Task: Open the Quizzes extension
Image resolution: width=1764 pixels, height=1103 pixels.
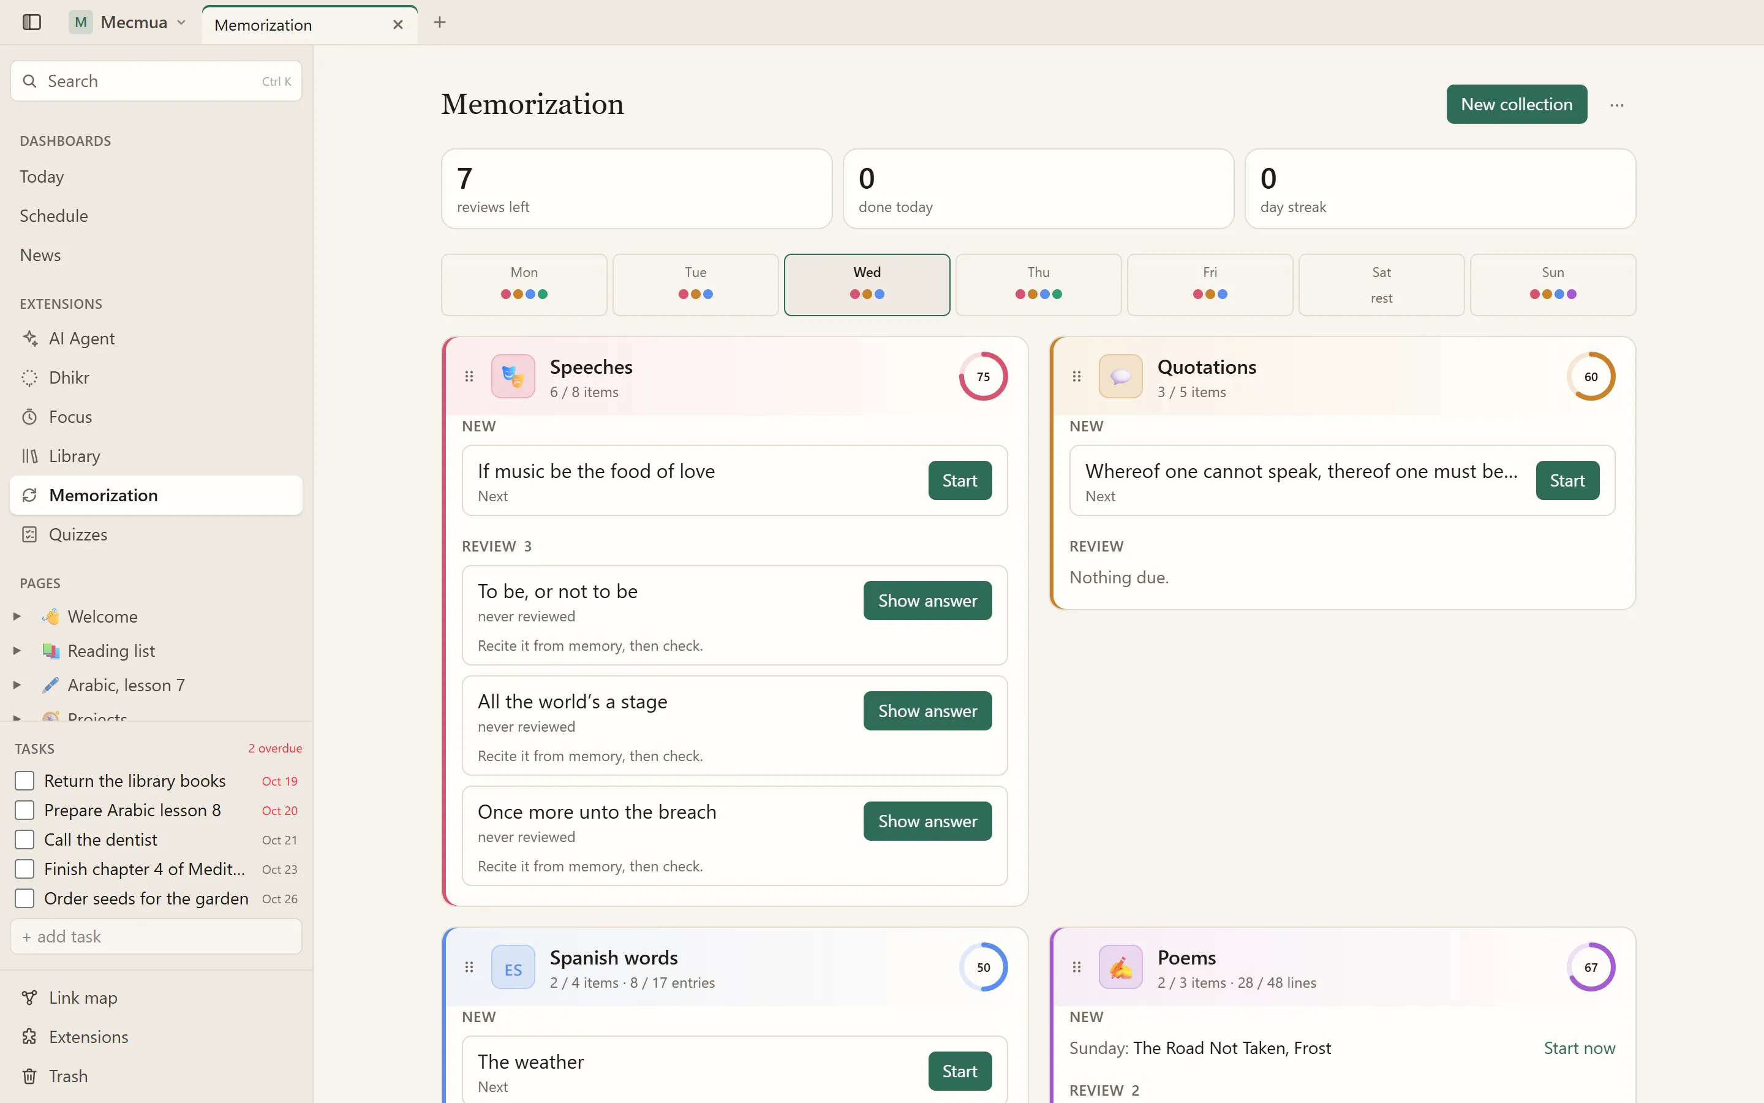Action: pyautogui.click(x=156, y=535)
